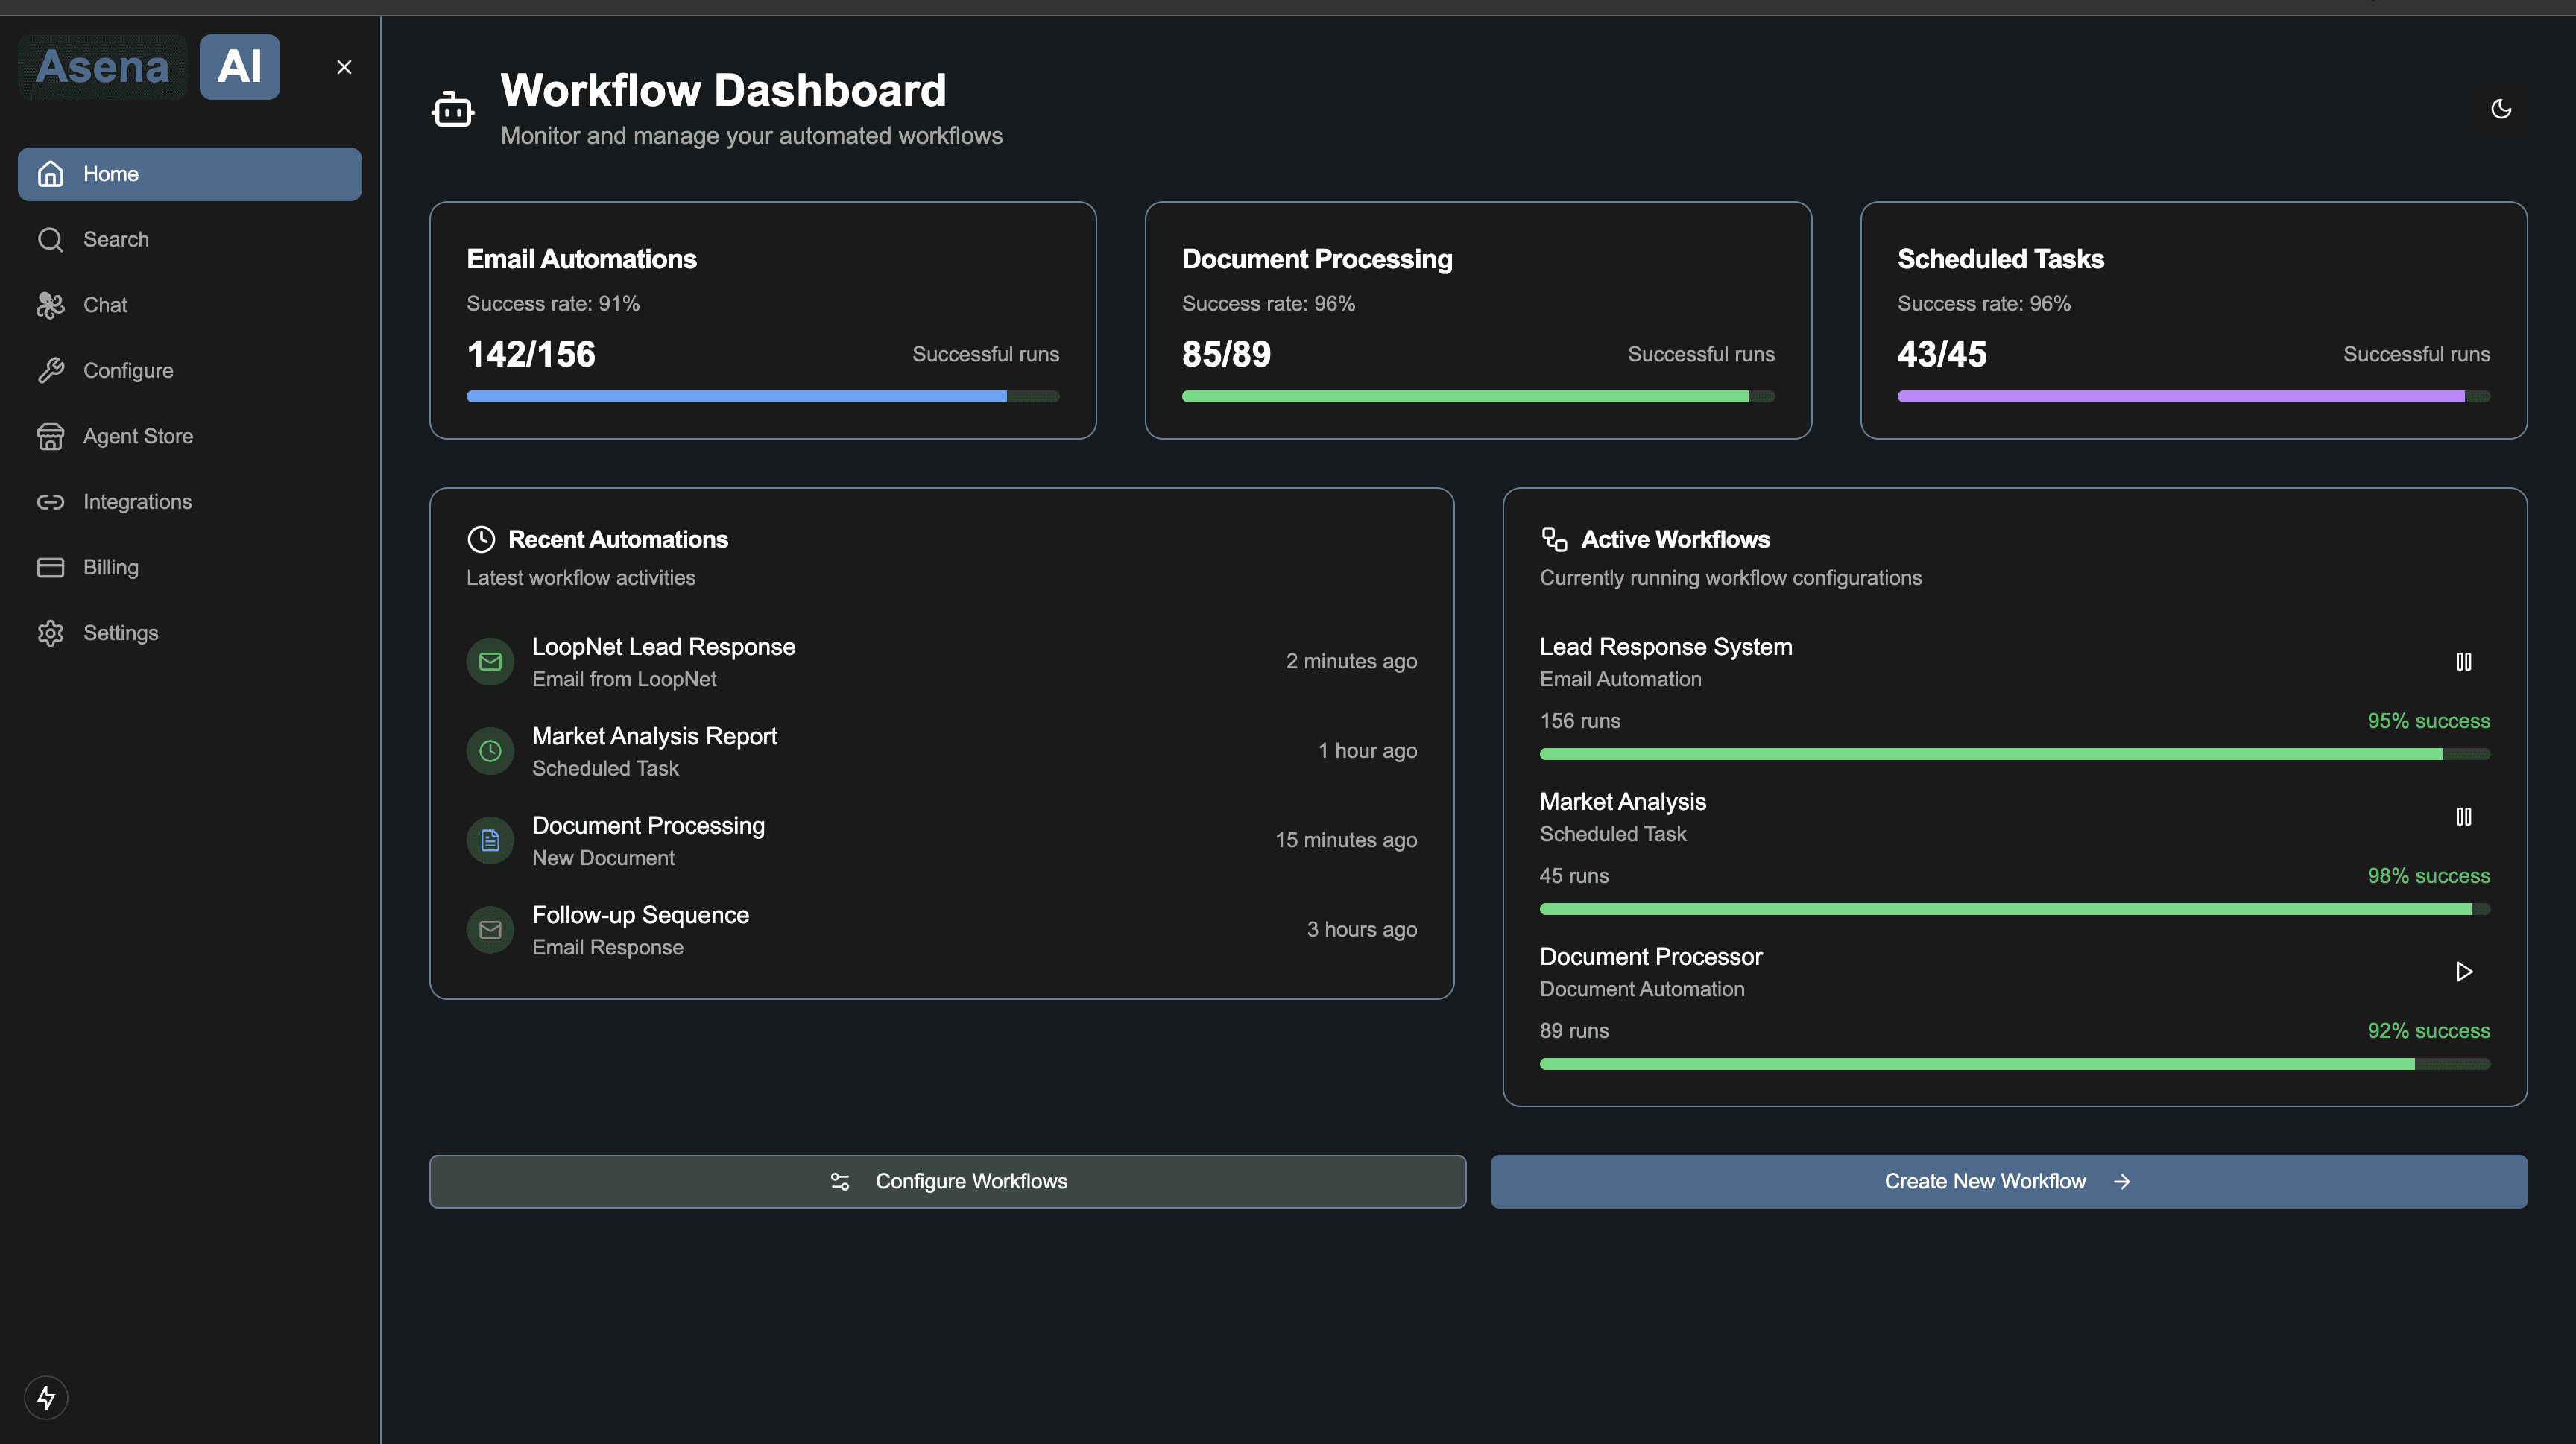Open the Chat section
The width and height of the screenshot is (2576, 1444).
(190, 305)
